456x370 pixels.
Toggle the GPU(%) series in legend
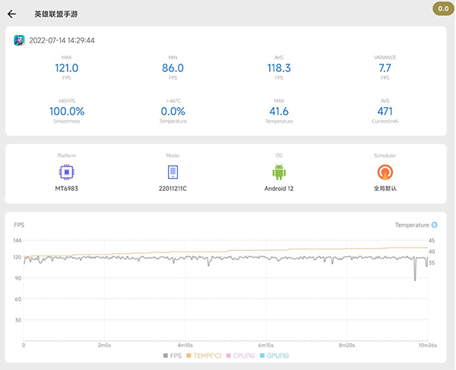[x=277, y=355]
